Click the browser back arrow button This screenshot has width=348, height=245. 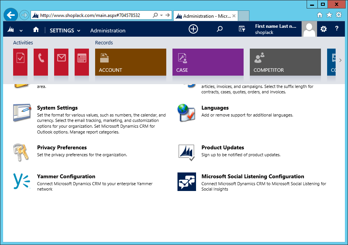(x=11, y=15)
